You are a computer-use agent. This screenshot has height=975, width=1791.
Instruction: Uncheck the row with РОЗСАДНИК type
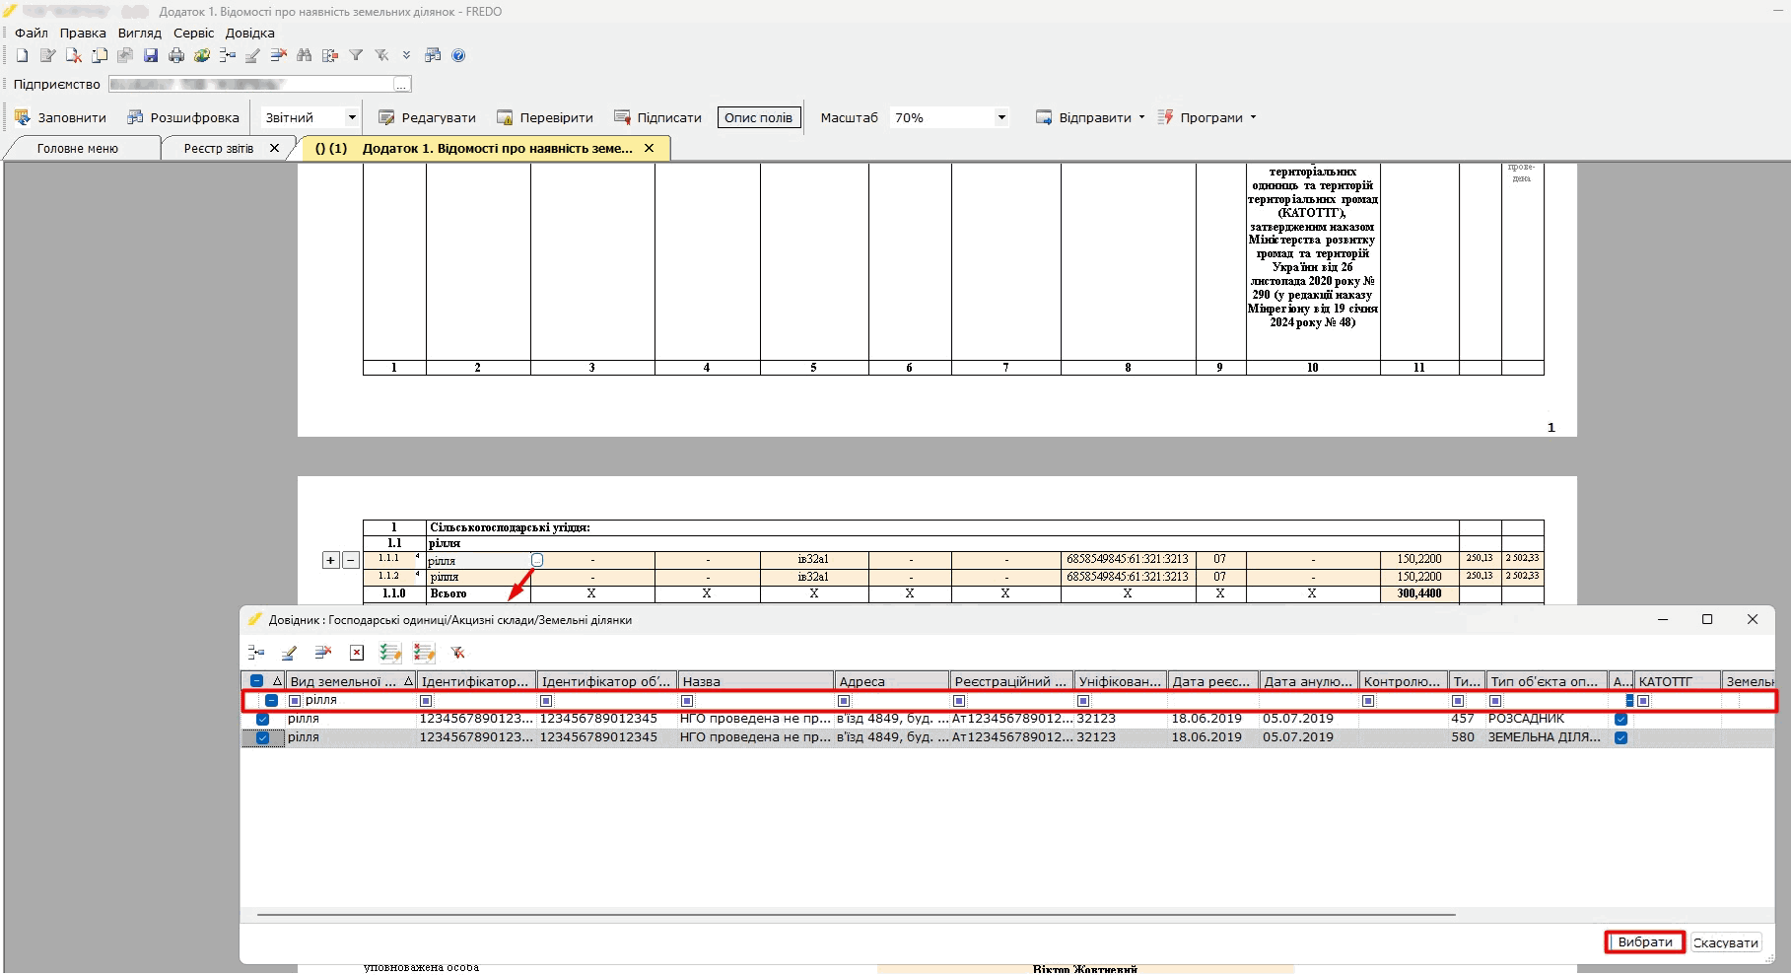pyautogui.click(x=262, y=720)
